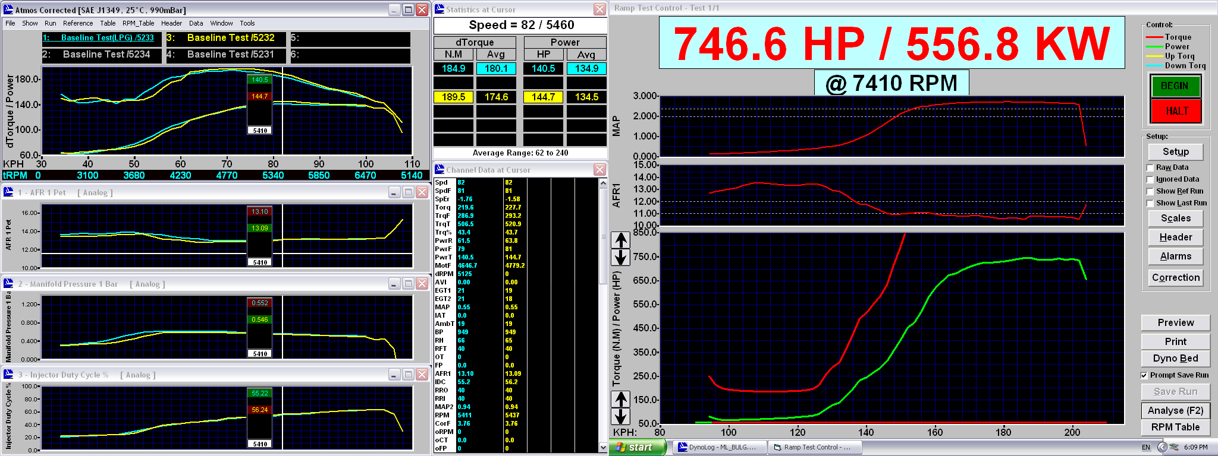This screenshot has width=1218, height=456.
Task: Open the Run menu
Action: (x=51, y=23)
